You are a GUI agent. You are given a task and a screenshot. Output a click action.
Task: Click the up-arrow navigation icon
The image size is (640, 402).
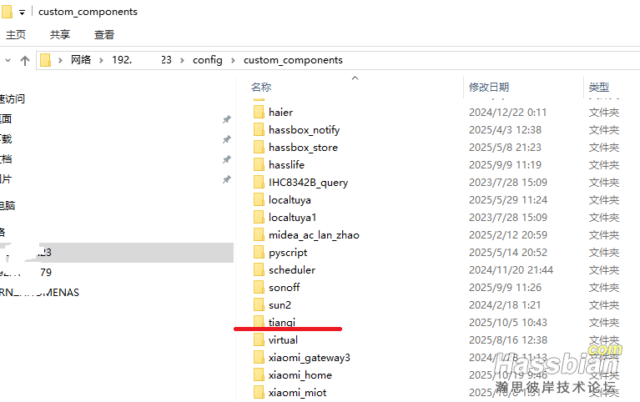[x=25, y=60]
